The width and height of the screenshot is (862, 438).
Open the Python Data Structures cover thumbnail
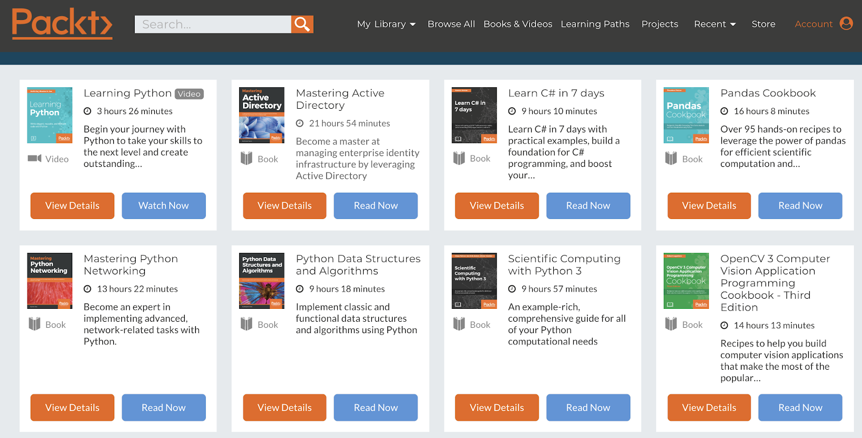[262, 281]
